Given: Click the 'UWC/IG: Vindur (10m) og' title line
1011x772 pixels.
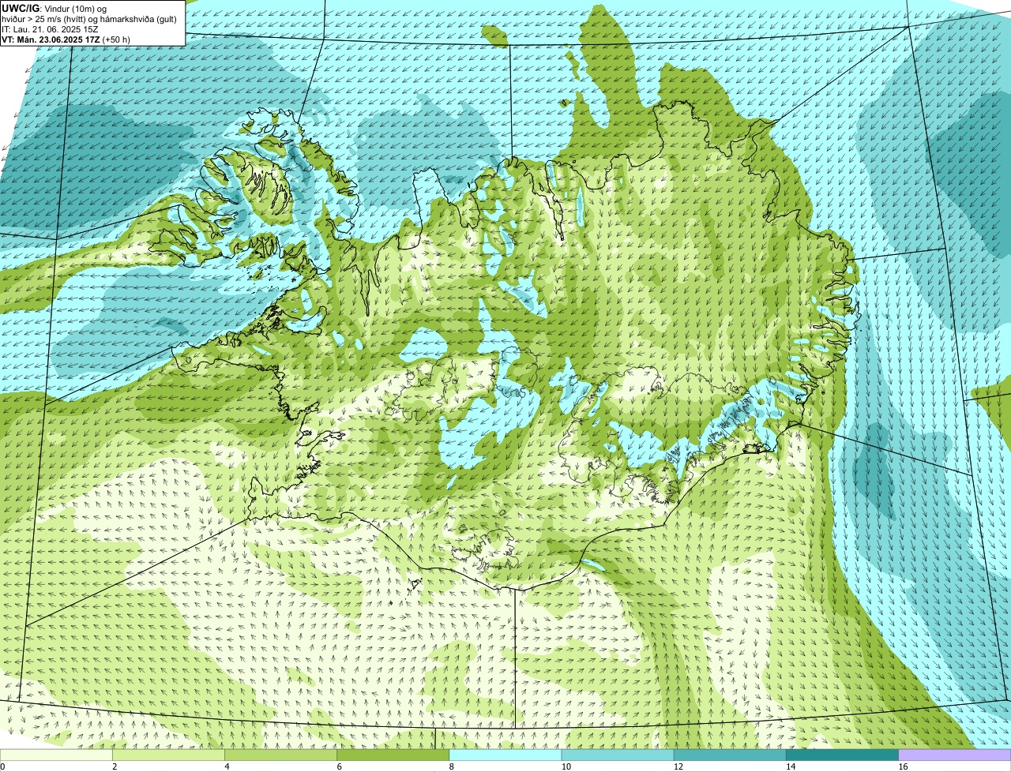Looking at the screenshot, I should pos(54,9).
